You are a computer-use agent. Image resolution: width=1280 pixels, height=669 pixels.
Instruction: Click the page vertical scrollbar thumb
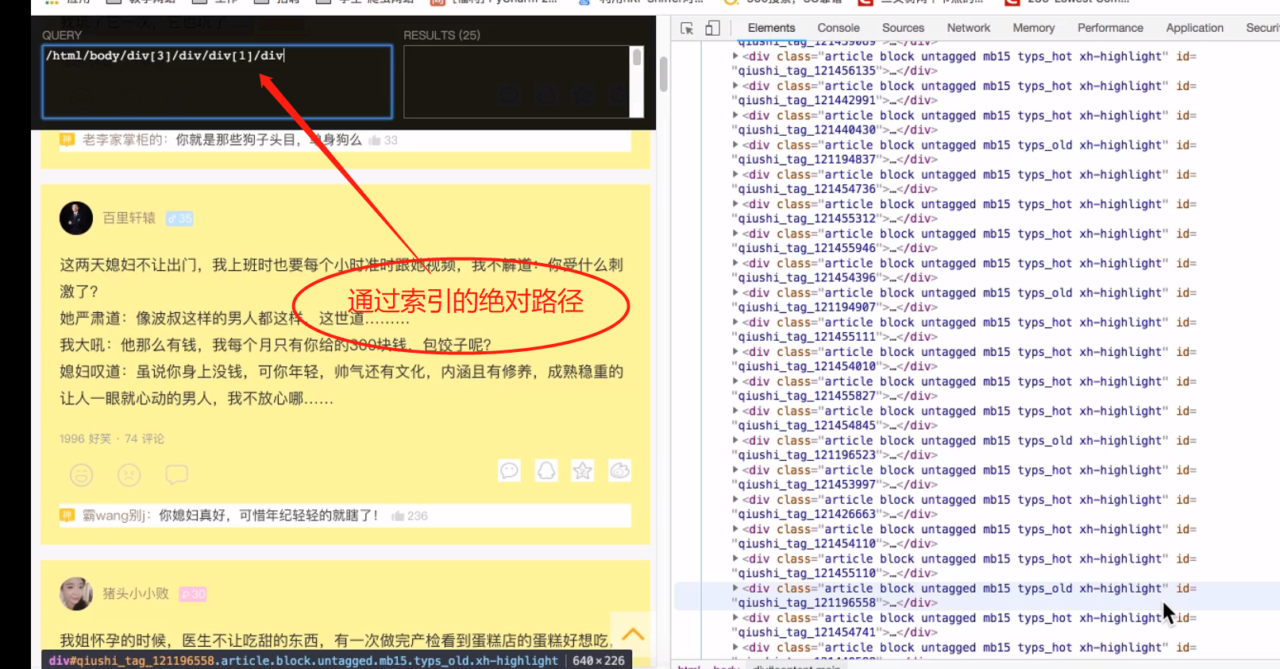click(x=663, y=74)
